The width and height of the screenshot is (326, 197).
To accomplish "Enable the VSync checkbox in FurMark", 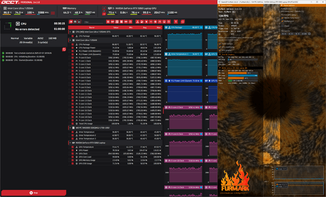I will (282, 26).
